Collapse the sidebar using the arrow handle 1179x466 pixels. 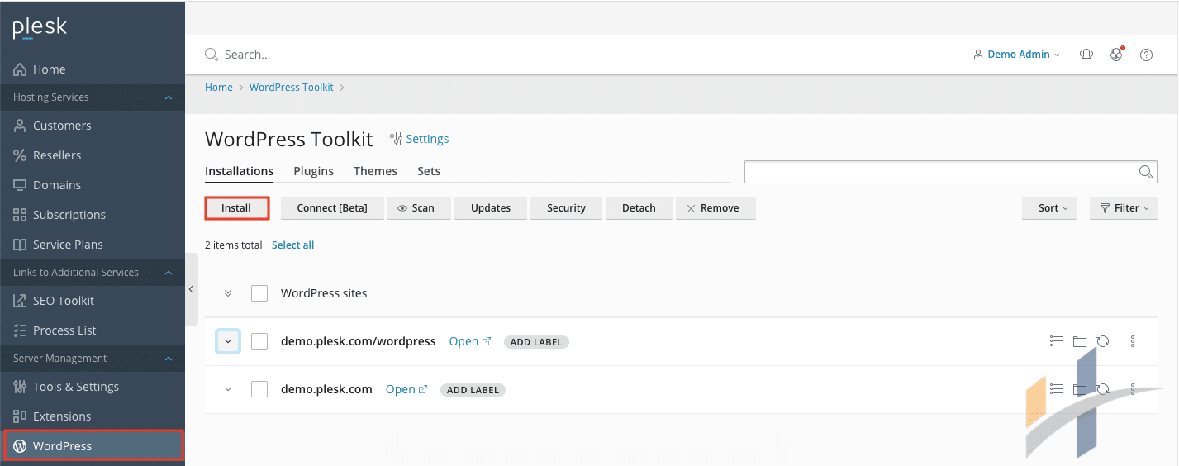click(192, 289)
